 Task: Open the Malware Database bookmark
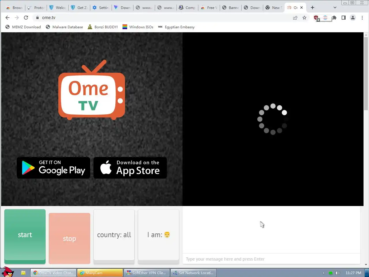[64, 27]
